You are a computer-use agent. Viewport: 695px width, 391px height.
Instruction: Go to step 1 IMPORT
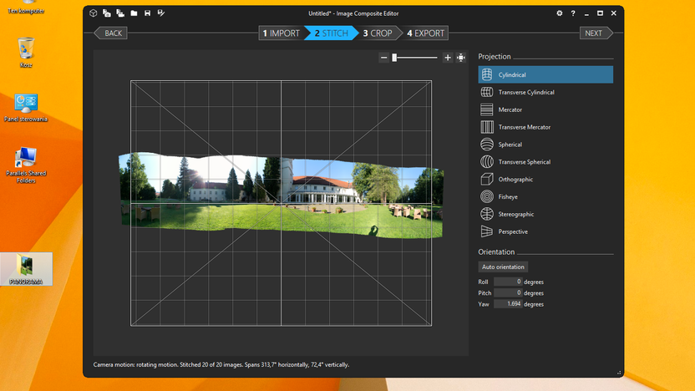[281, 33]
